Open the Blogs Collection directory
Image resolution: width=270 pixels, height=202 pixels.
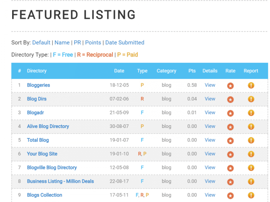(x=45, y=195)
